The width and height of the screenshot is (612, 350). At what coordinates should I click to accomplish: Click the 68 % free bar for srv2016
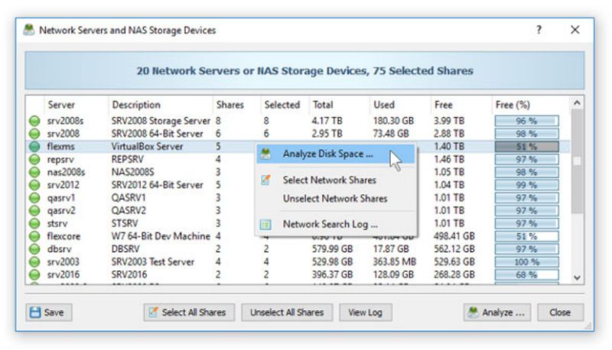526,275
